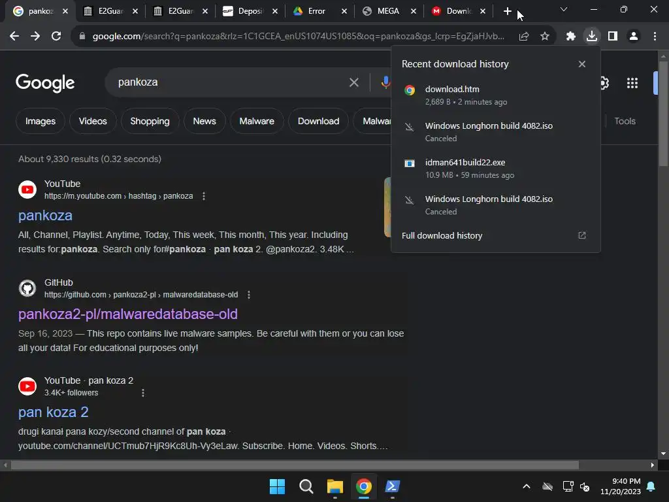Open the Extensions puzzle icon
This screenshot has height=502, width=669.
coord(571,37)
